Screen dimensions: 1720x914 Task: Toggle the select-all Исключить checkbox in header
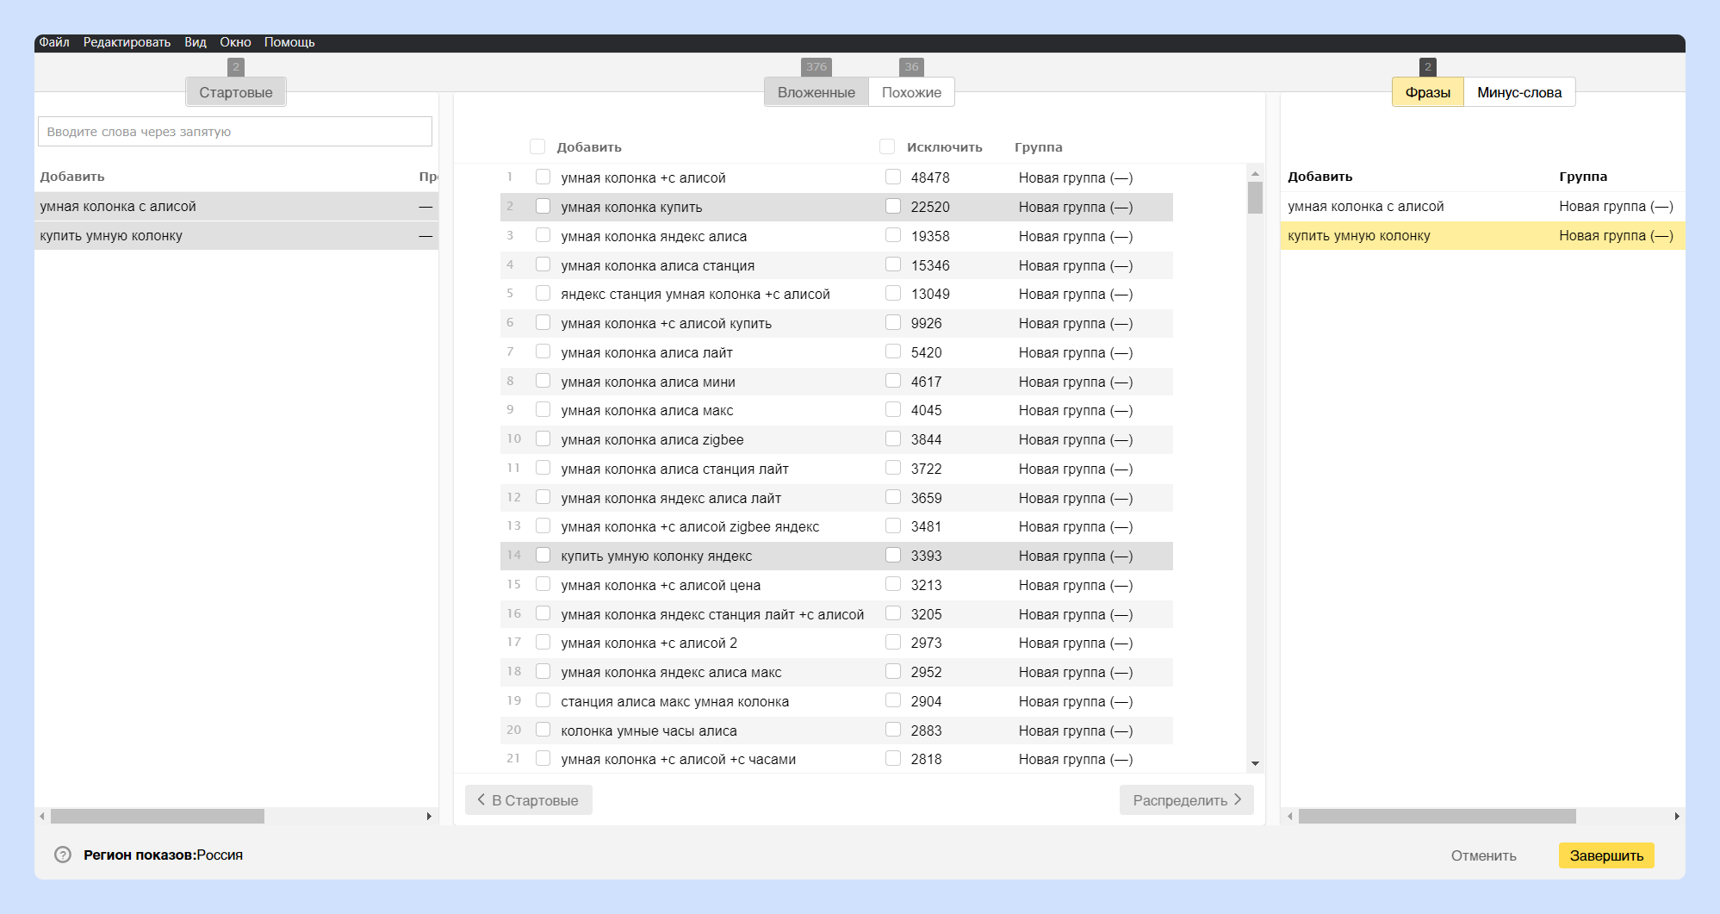pyautogui.click(x=887, y=146)
